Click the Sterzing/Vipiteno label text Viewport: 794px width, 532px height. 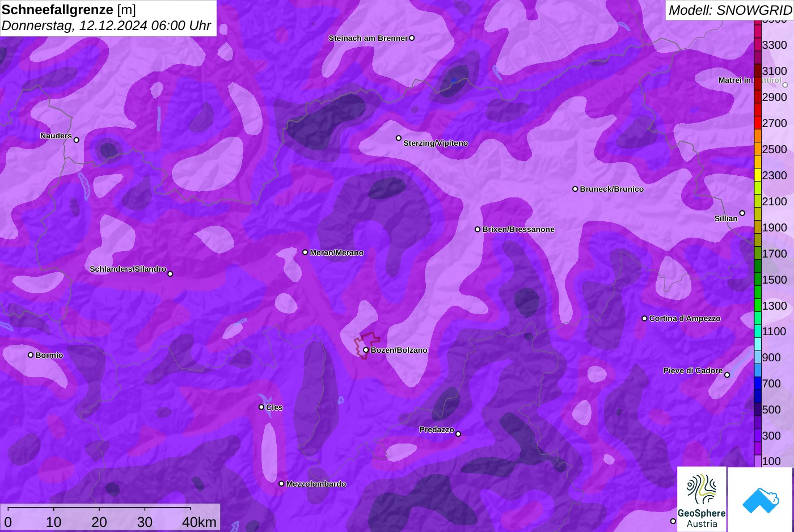(x=436, y=143)
